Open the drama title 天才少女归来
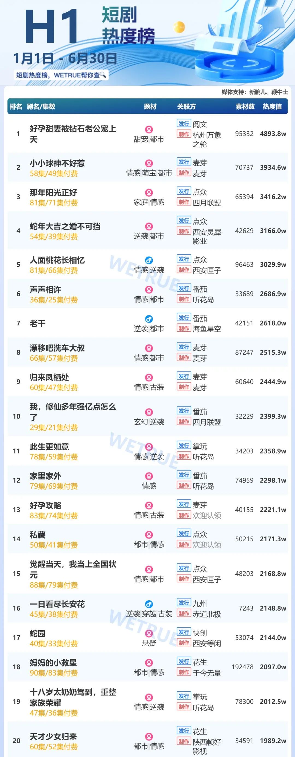 (53, 736)
